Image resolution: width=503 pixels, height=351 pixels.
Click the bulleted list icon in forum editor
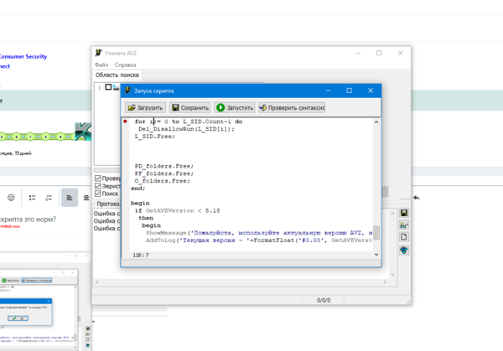click(x=32, y=198)
